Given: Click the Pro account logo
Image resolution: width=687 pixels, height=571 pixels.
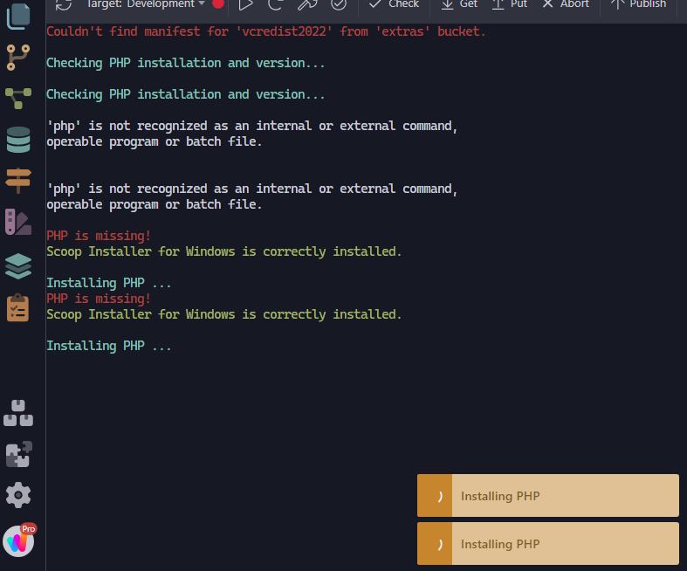Looking at the screenshot, I should pos(19,540).
